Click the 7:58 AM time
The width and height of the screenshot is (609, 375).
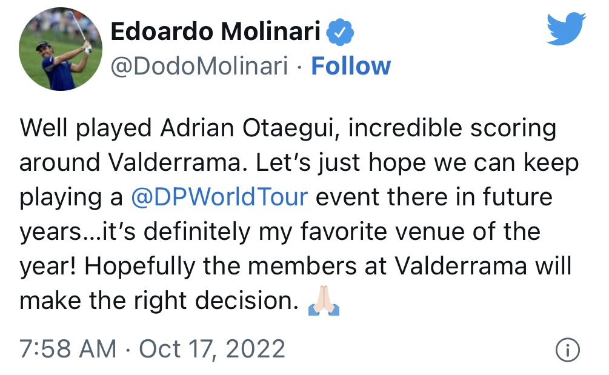(x=68, y=350)
